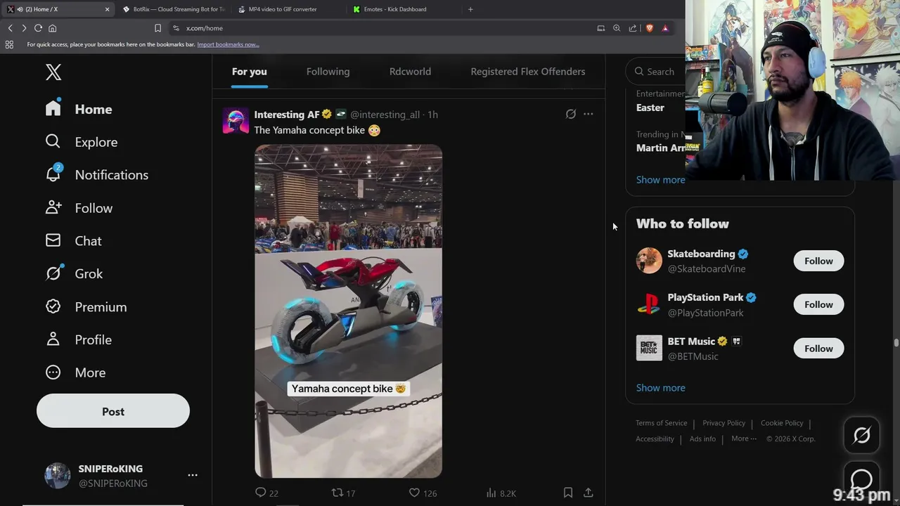Open the @interesting_all handle link
This screenshot has height=506, width=900.
click(x=385, y=114)
